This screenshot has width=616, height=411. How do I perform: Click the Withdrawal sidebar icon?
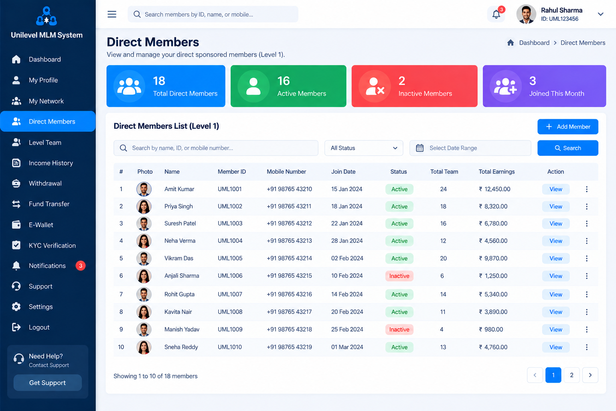[16, 183]
